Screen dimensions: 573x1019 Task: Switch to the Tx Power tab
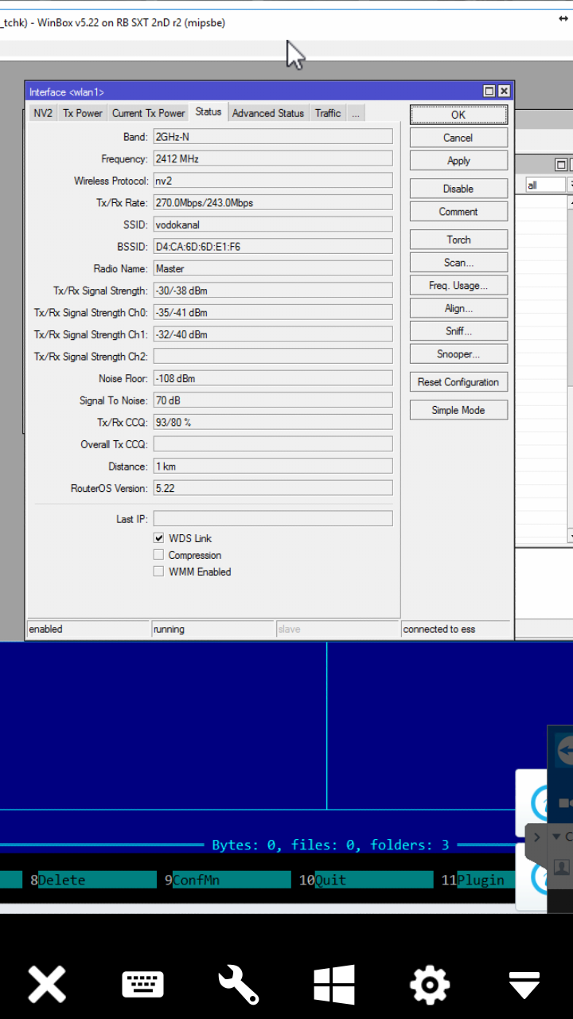pos(83,113)
